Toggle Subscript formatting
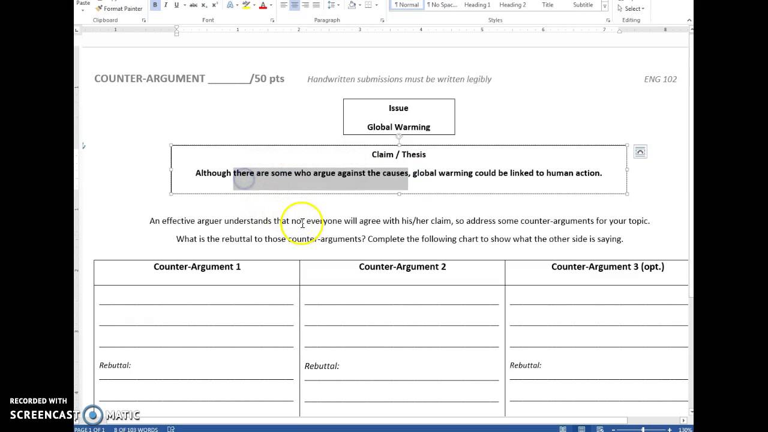This screenshot has width=768, height=432. 204,5
